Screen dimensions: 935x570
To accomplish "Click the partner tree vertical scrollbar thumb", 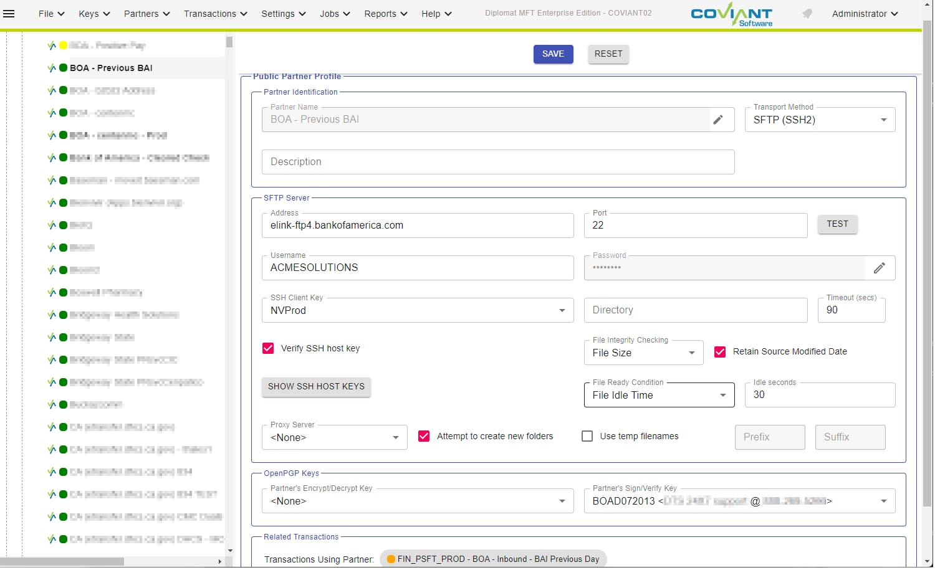I will tap(229, 42).
